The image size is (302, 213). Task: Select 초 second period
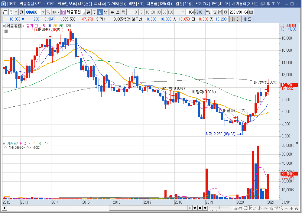118,12
